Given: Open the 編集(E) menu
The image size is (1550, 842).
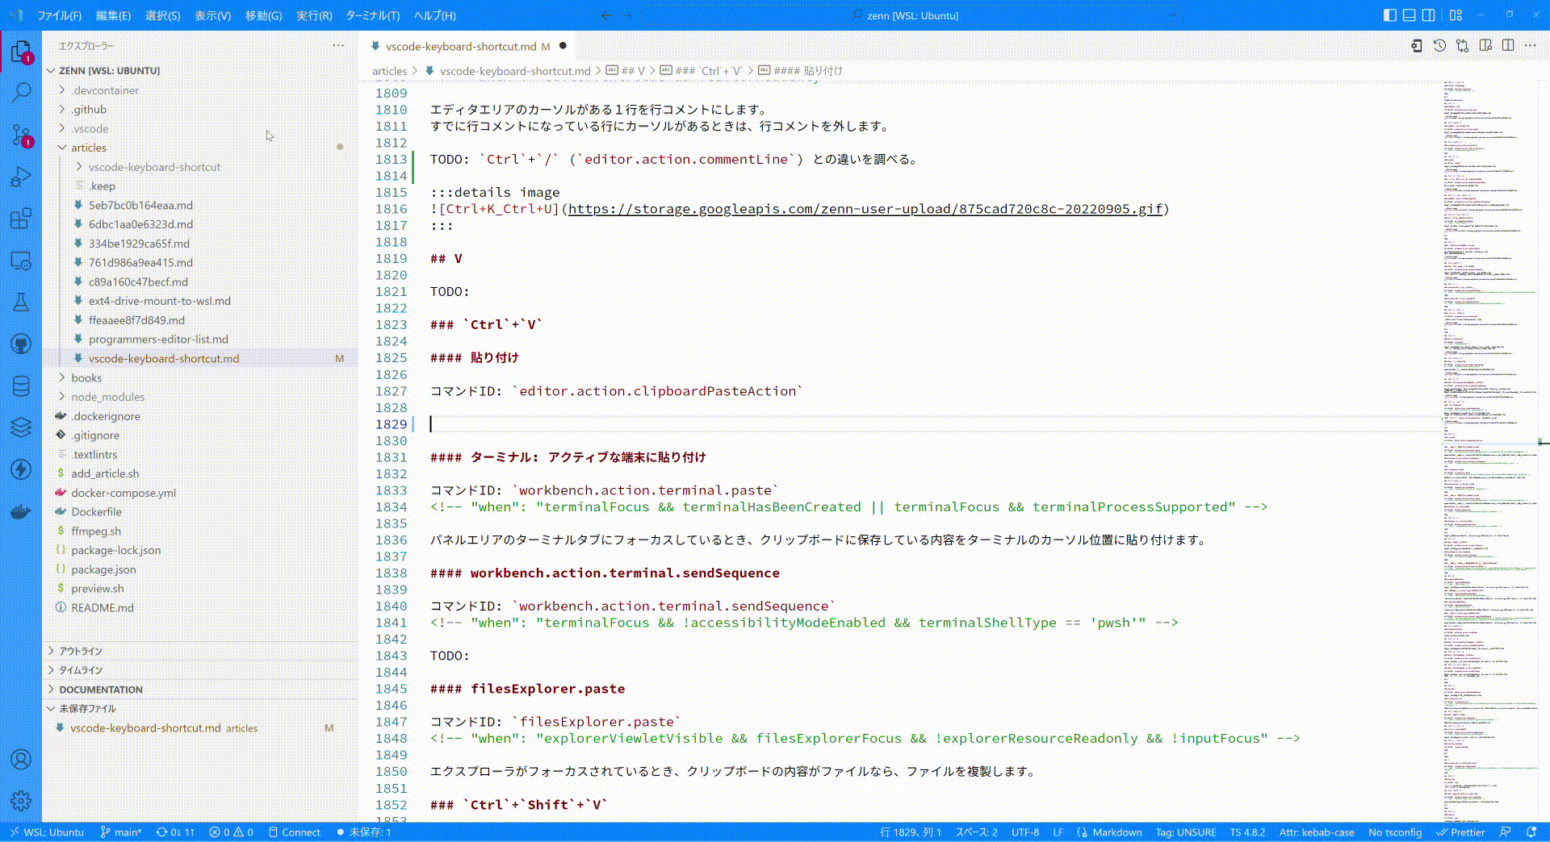Looking at the screenshot, I should pyautogui.click(x=113, y=15).
